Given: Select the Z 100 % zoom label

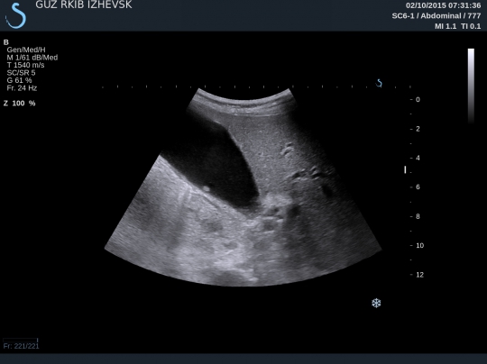Looking at the screenshot, I should [19, 104].
